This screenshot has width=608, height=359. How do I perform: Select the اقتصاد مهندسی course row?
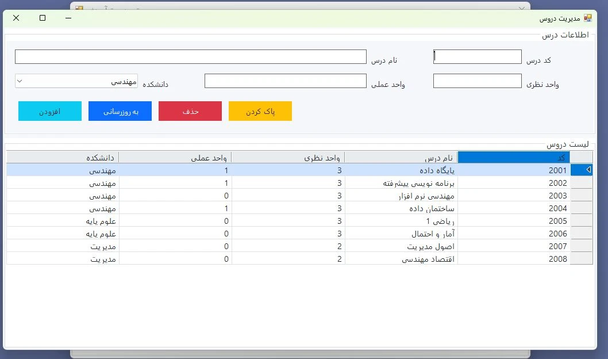(x=401, y=259)
